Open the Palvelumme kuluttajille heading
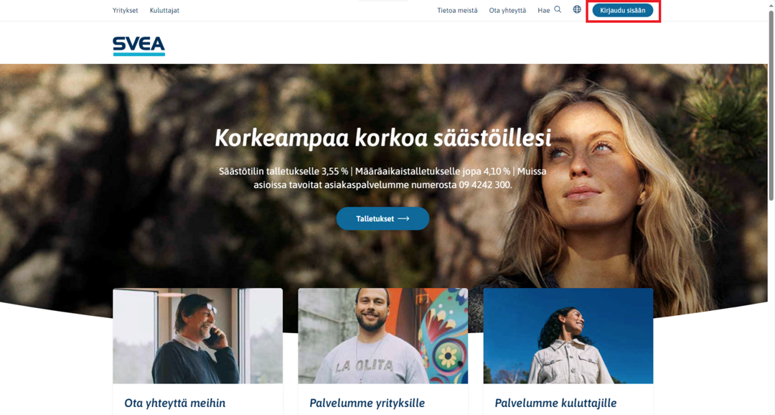The image size is (775, 415). pos(555,403)
